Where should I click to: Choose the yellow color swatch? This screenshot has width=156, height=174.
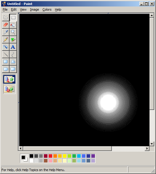pos(65,156)
